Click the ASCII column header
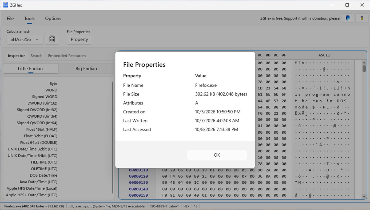Screen dimensions: 370x210 324,55
